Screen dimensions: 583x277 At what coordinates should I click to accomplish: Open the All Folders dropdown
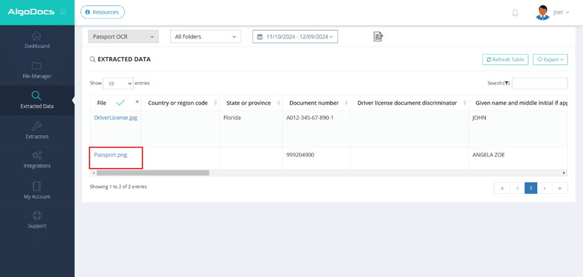pos(205,37)
